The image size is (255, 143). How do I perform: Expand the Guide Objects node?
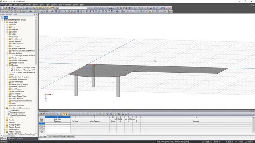[x=4, y=129]
